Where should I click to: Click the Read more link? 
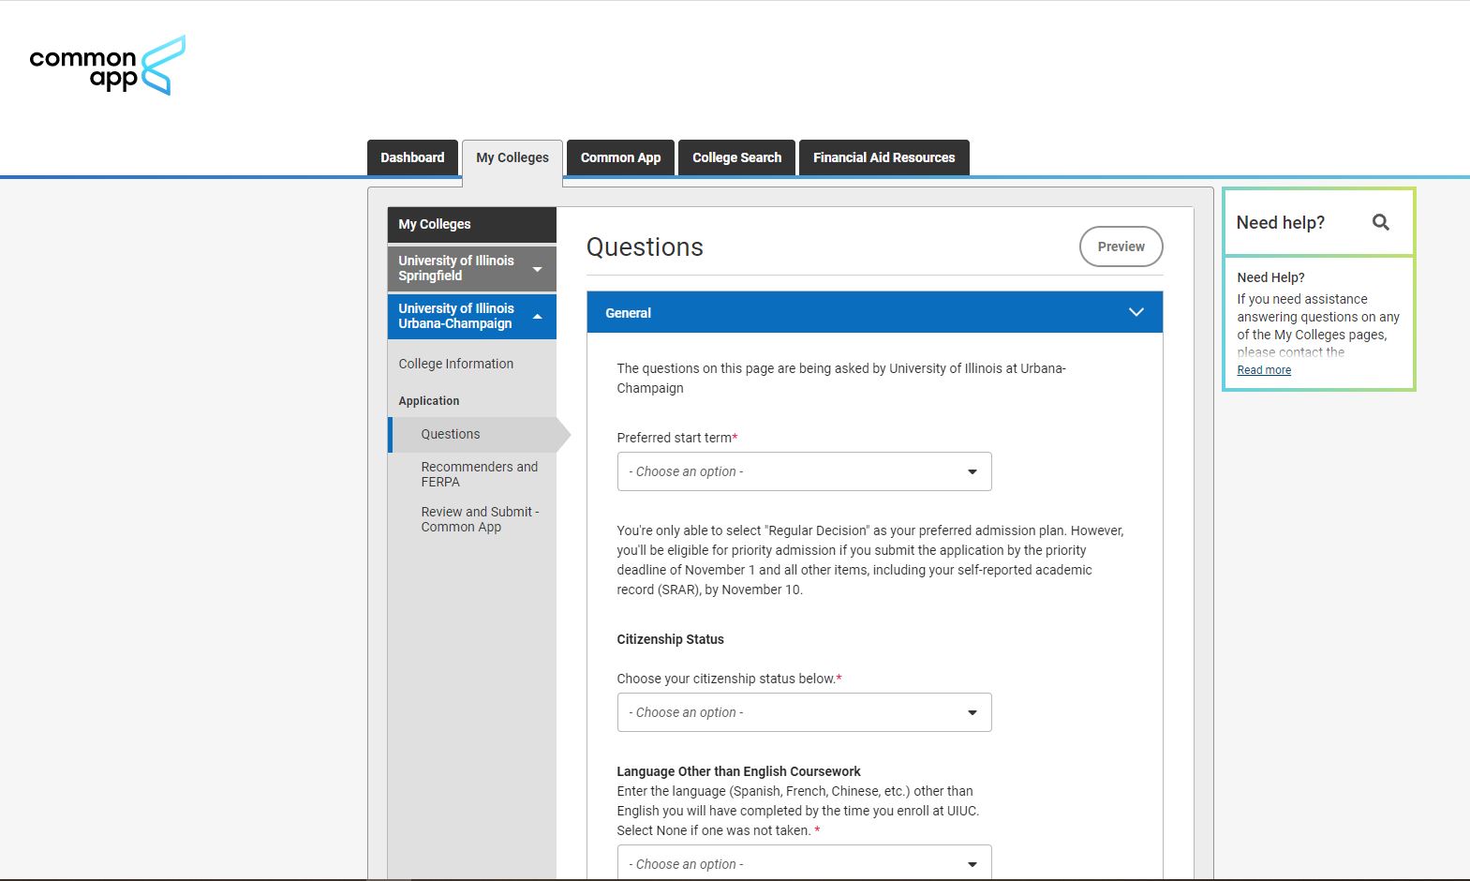click(1264, 370)
